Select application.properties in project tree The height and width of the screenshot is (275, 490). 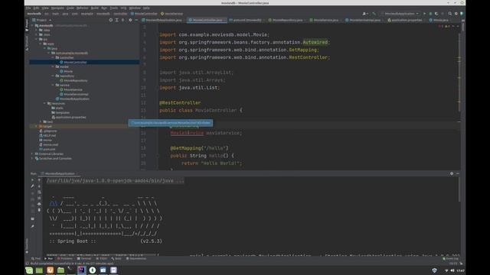pyautogui.click(x=69, y=117)
